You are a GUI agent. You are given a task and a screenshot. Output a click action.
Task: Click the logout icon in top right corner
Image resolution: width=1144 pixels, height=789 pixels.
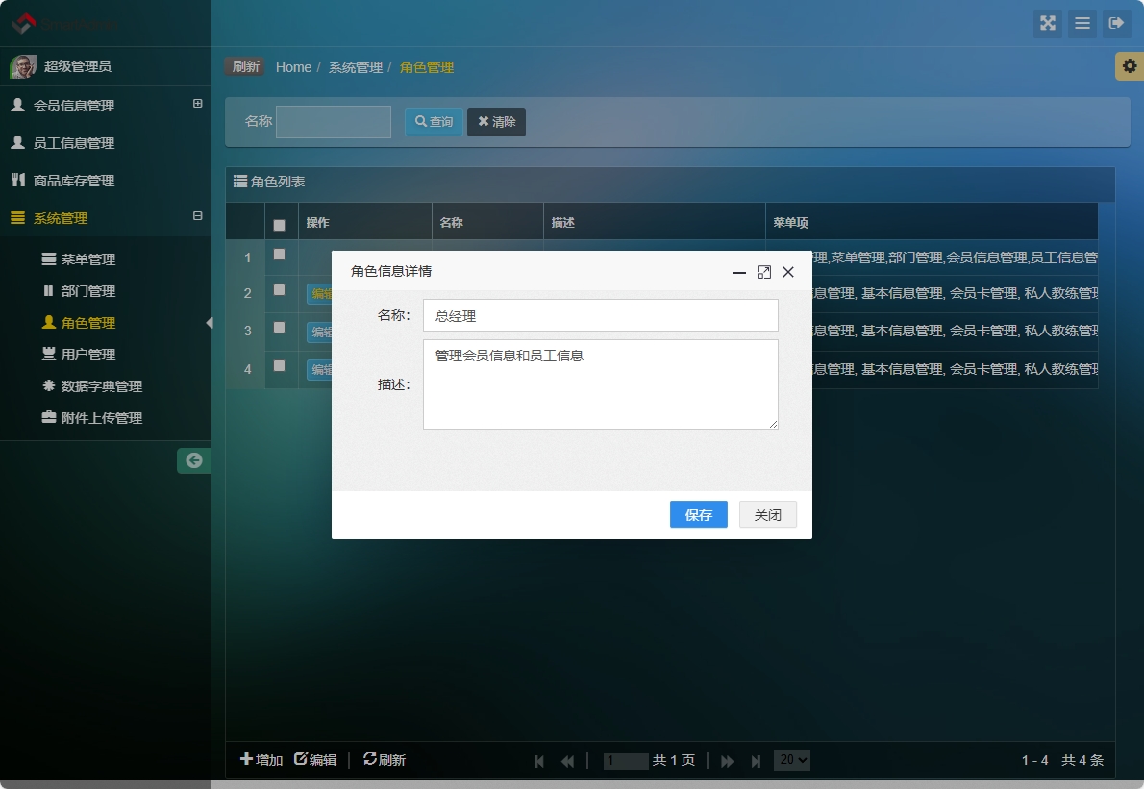click(1117, 24)
